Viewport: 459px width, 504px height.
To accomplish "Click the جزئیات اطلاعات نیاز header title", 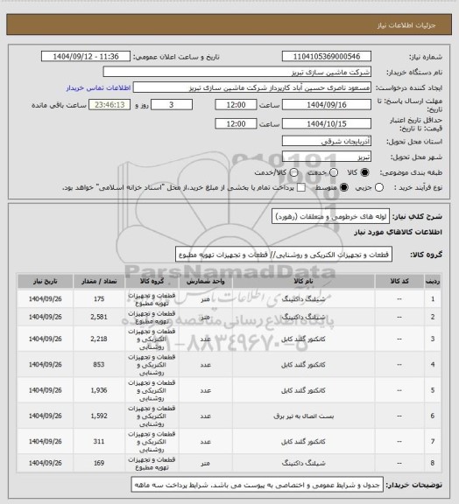I will (x=406, y=25).
